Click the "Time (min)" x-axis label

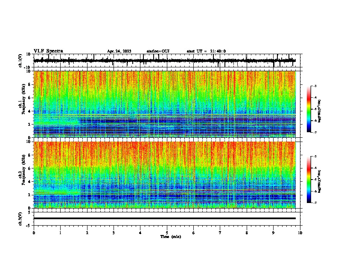coord(171,237)
